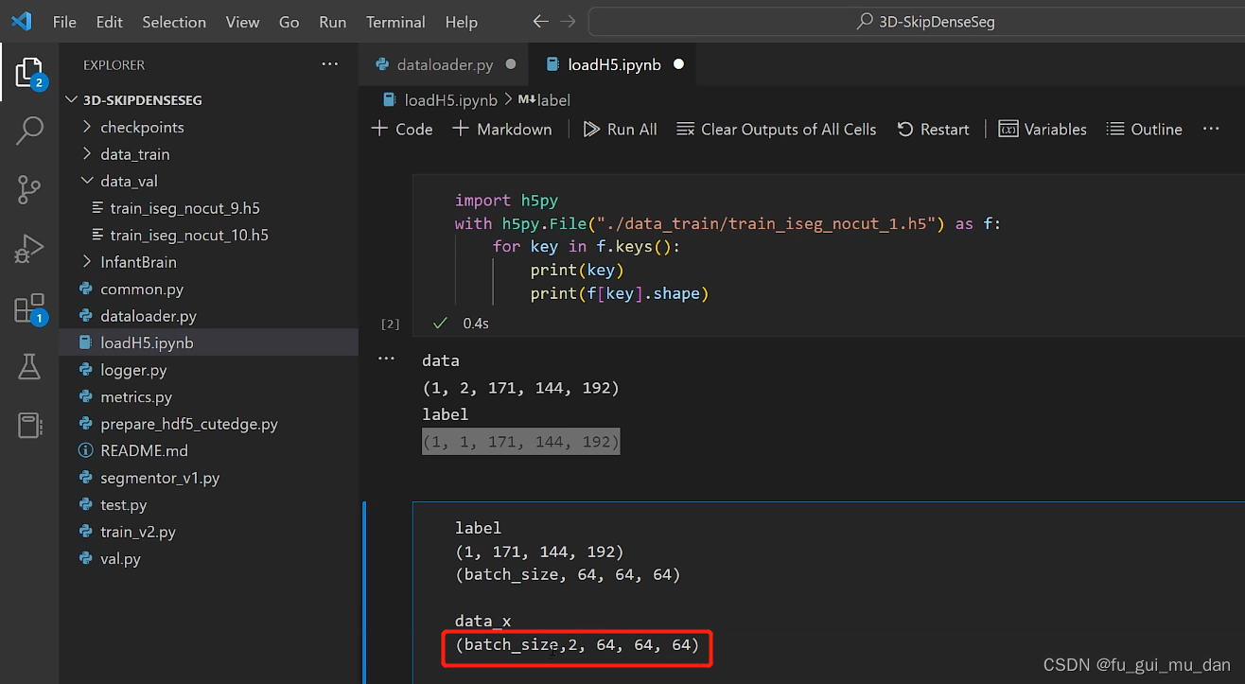Add a new Code cell
The height and width of the screenshot is (684, 1245).
click(x=402, y=129)
